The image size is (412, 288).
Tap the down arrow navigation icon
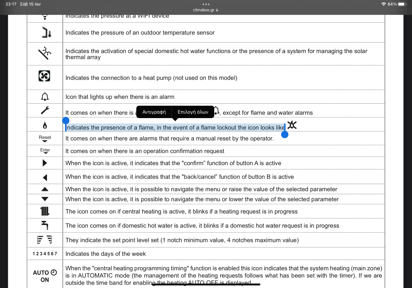coord(45,199)
